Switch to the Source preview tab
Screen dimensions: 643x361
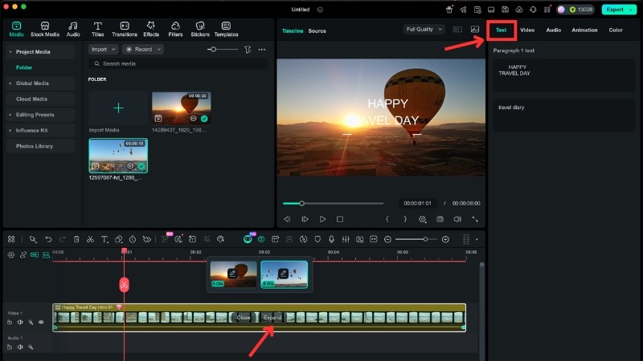[317, 30]
